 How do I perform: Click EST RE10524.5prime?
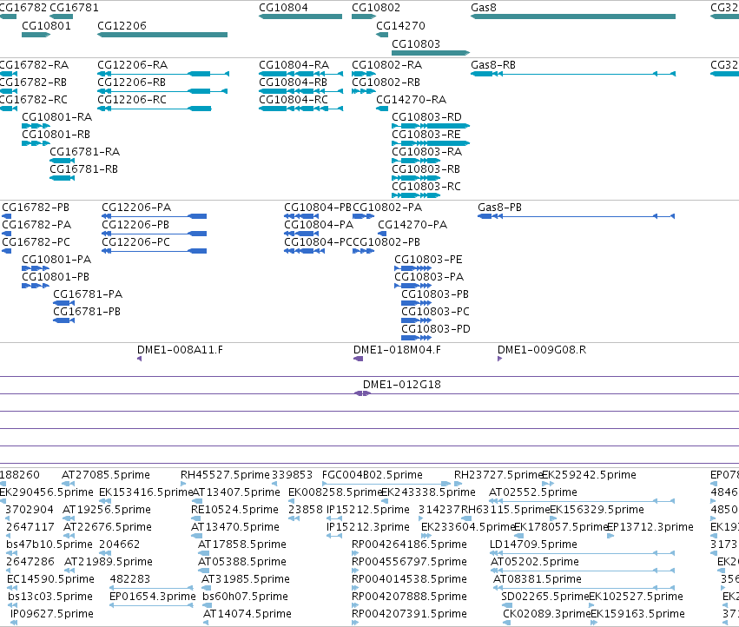point(234,510)
